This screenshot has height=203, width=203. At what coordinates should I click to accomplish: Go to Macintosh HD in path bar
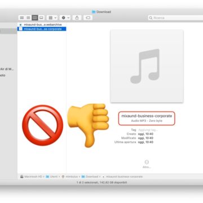coord(31,176)
